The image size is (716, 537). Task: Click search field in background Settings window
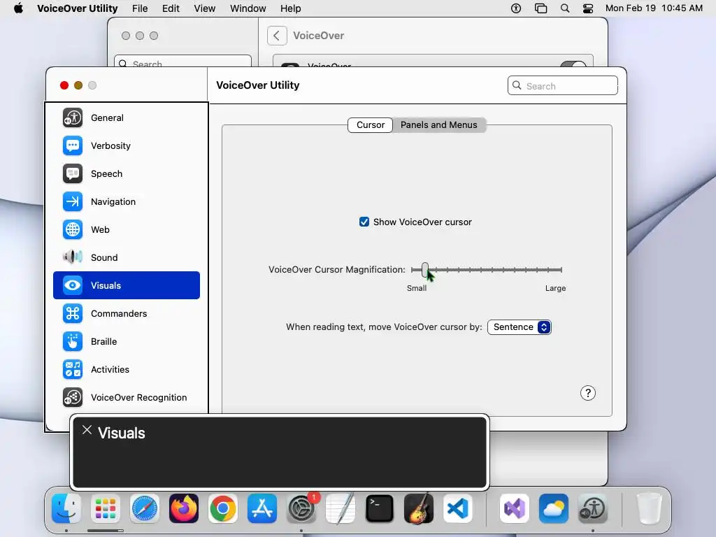click(x=182, y=62)
